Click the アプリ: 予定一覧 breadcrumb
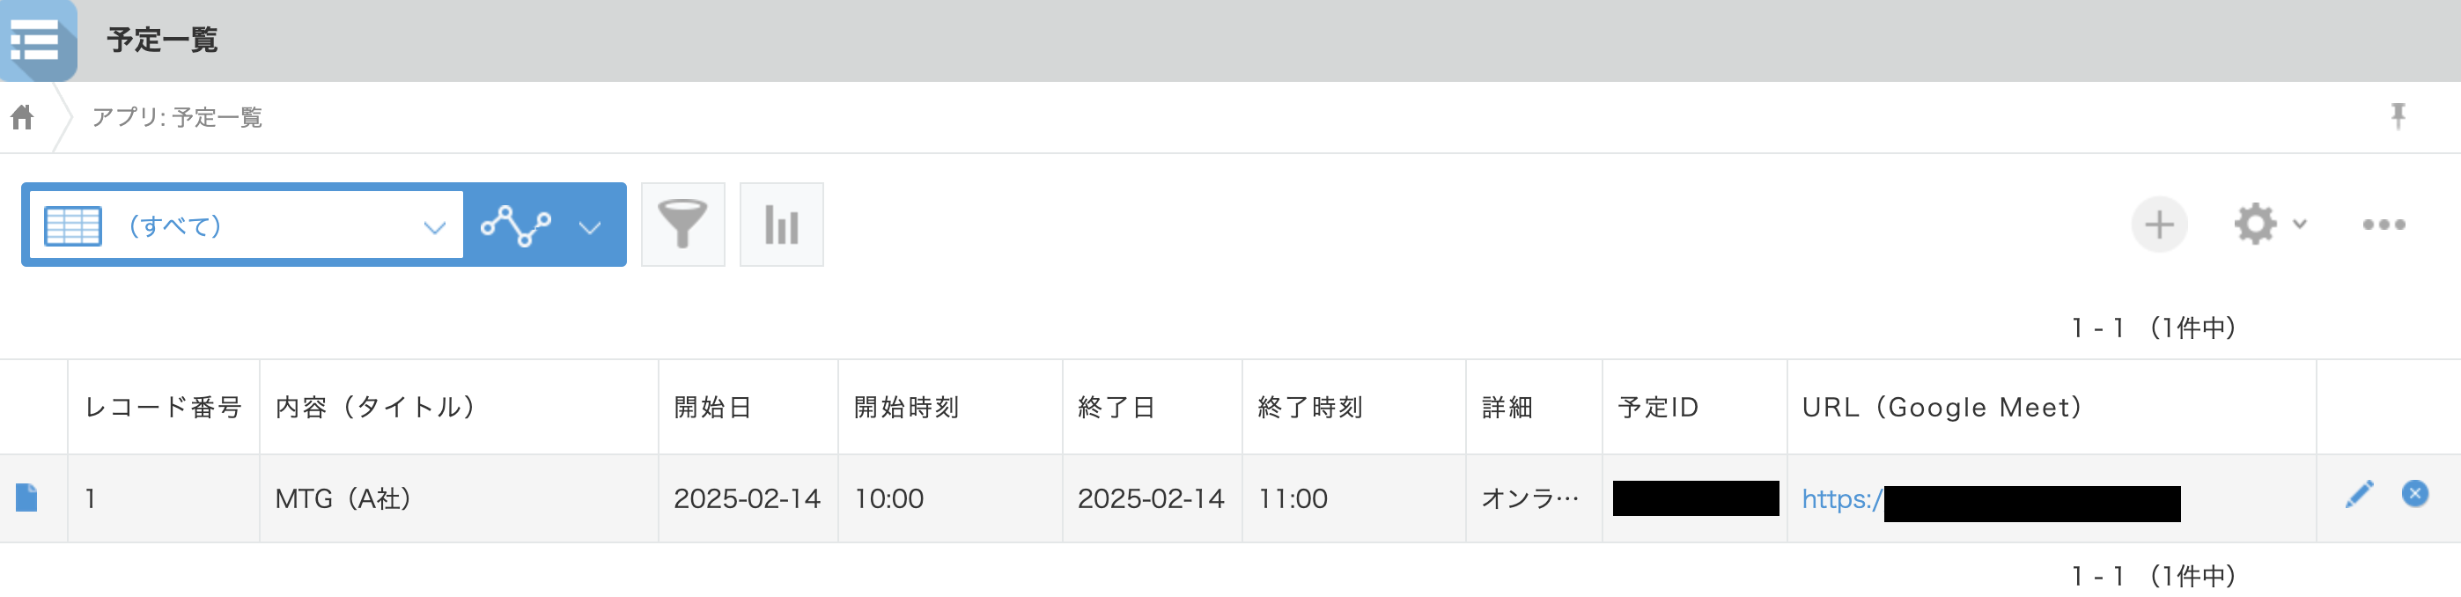Image resolution: width=2461 pixels, height=597 pixels. pyautogui.click(x=177, y=117)
